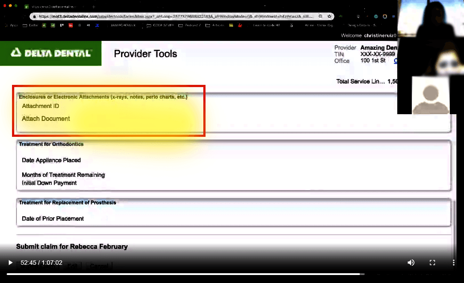
Task: Enter fullscreen video mode
Action: tap(432, 263)
